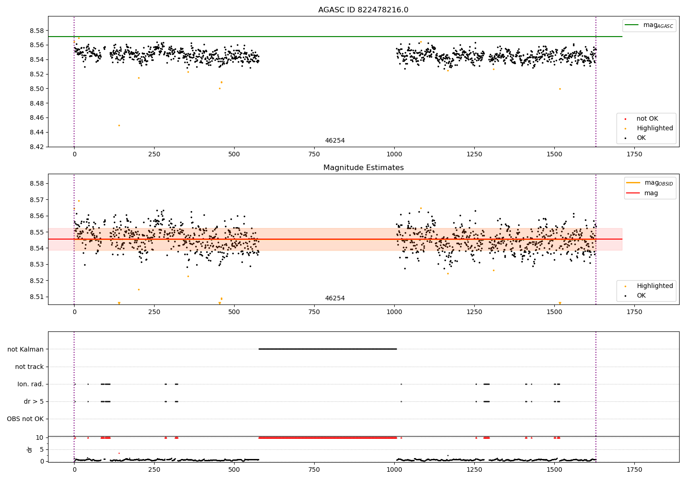The image size is (686, 480).
Task: Click the black 'not Kalman' data bar
Action: (327, 349)
